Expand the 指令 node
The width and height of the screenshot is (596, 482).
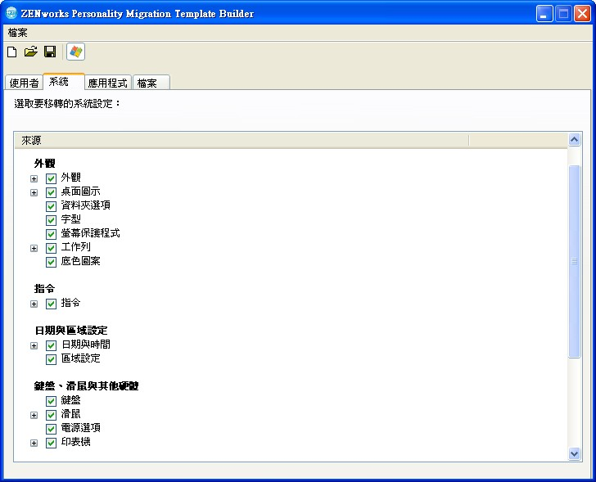(x=34, y=304)
